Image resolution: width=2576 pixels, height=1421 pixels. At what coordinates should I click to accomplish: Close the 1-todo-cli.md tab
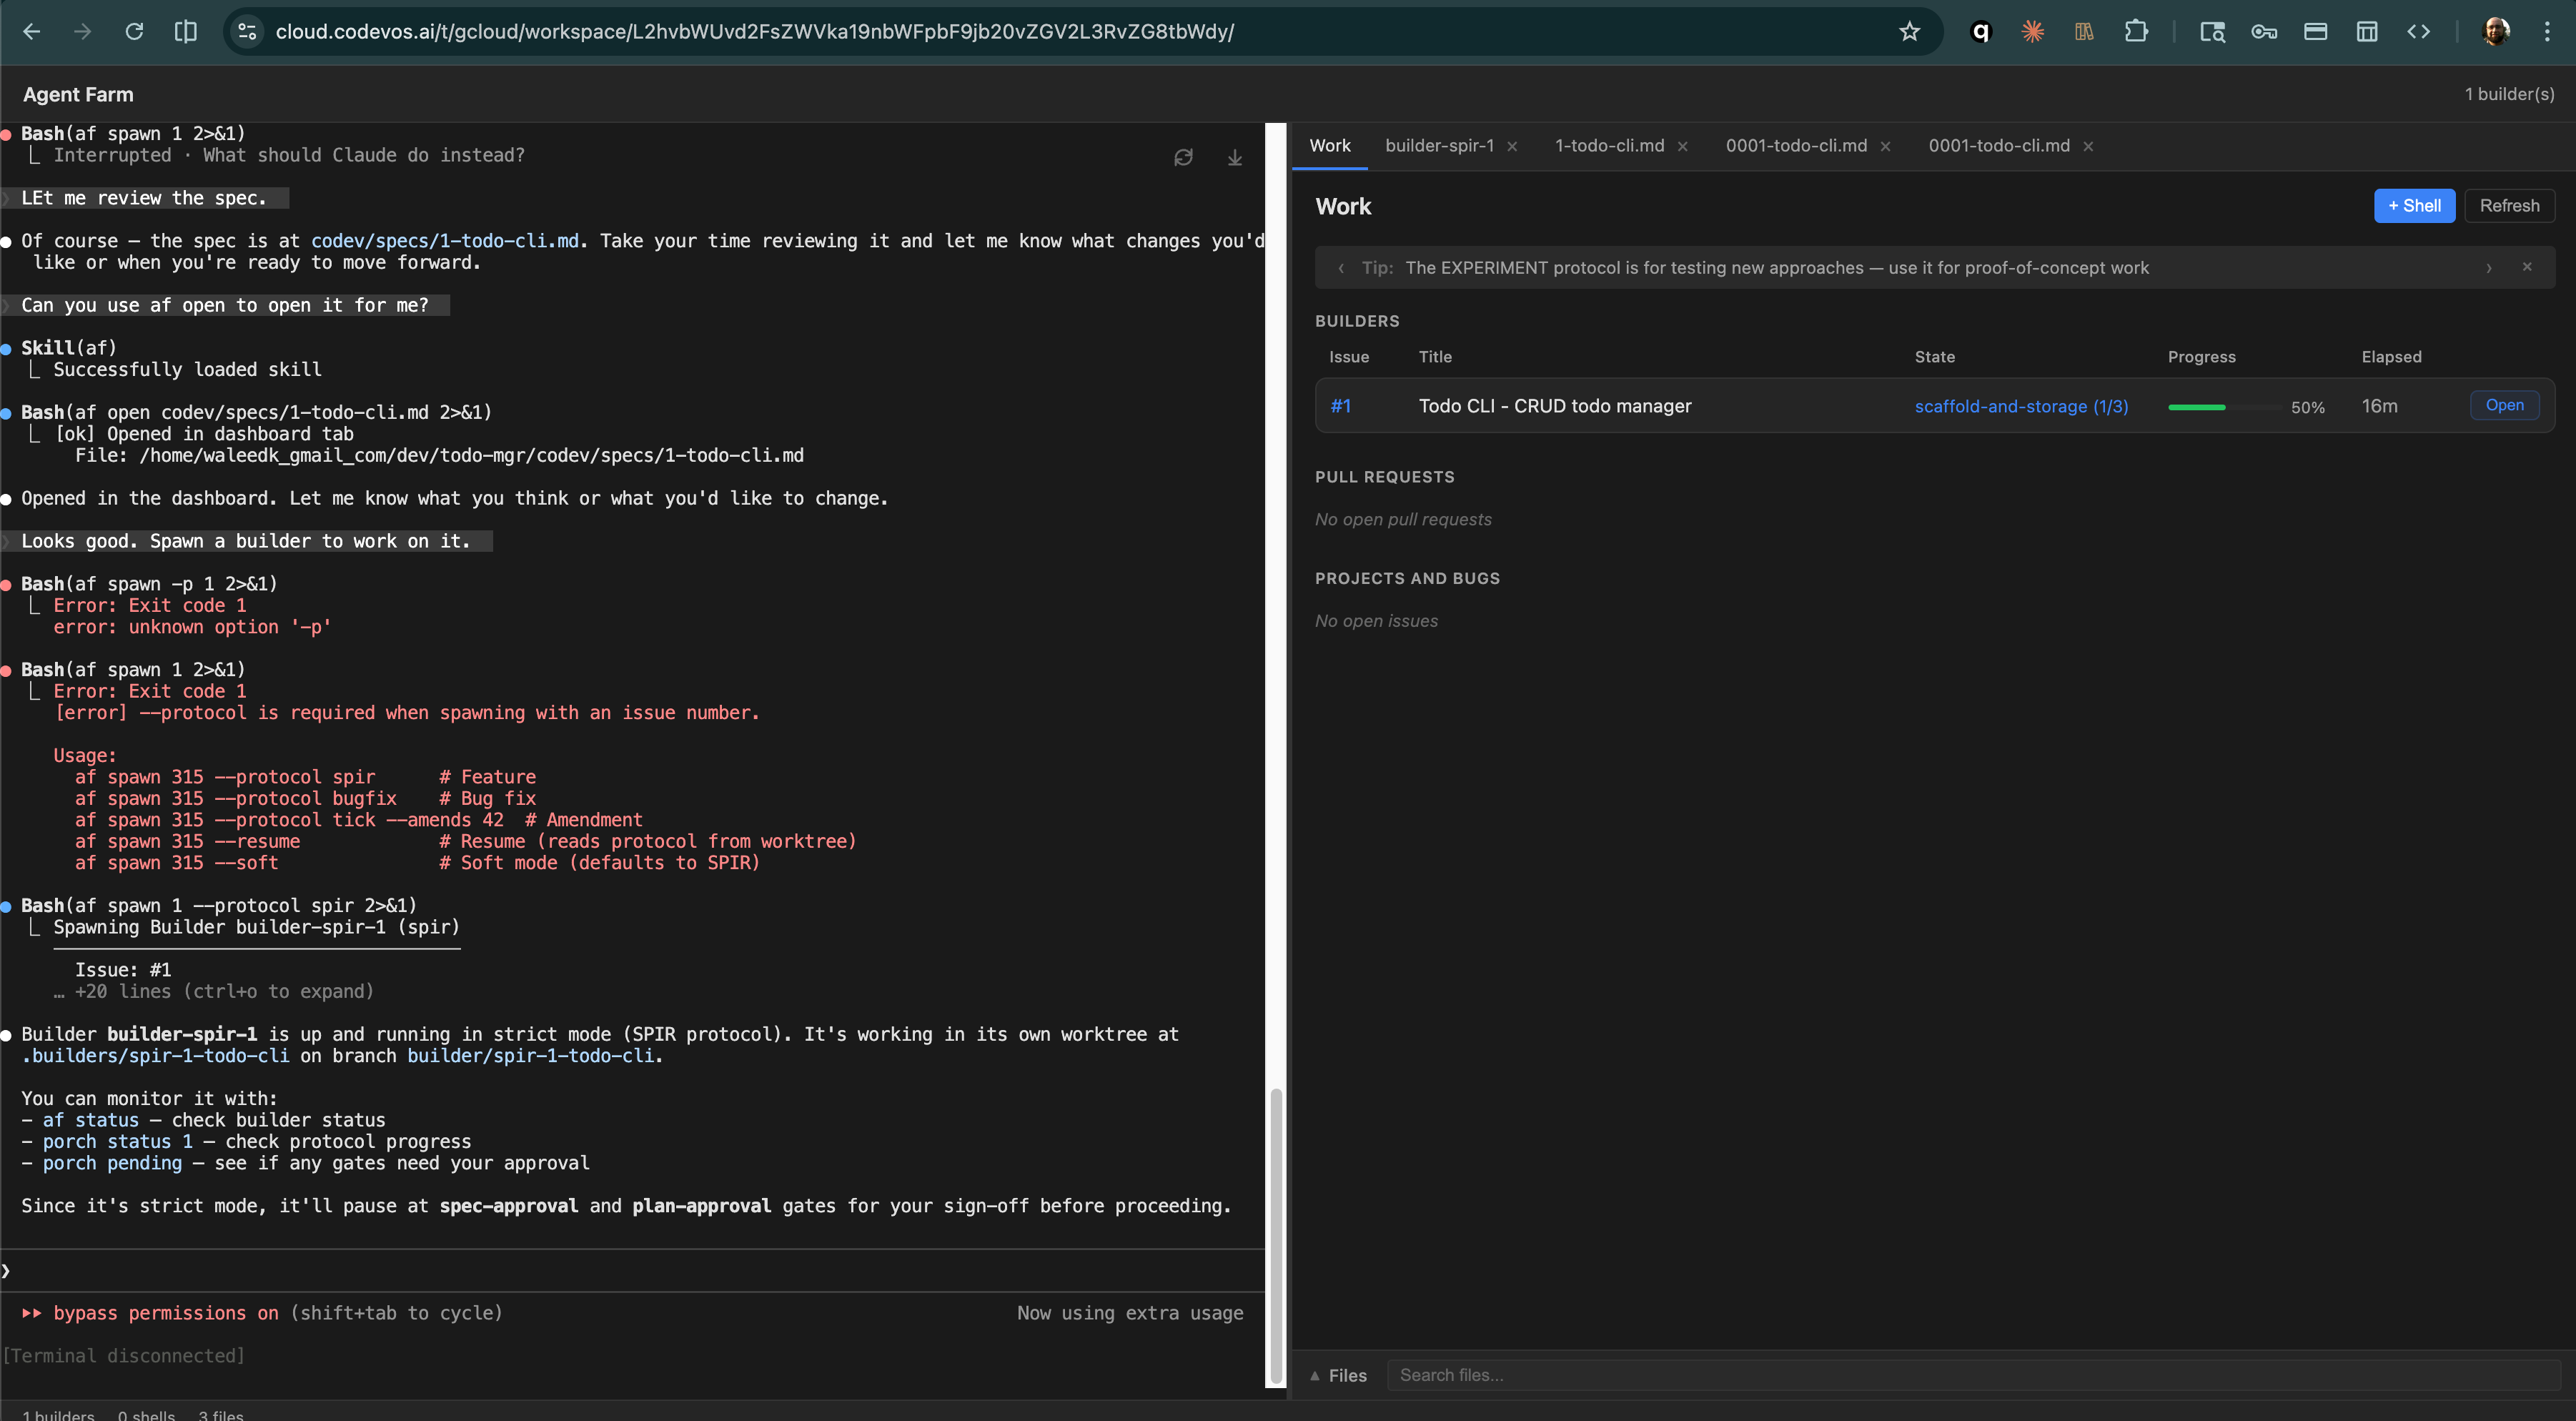[x=1683, y=146]
